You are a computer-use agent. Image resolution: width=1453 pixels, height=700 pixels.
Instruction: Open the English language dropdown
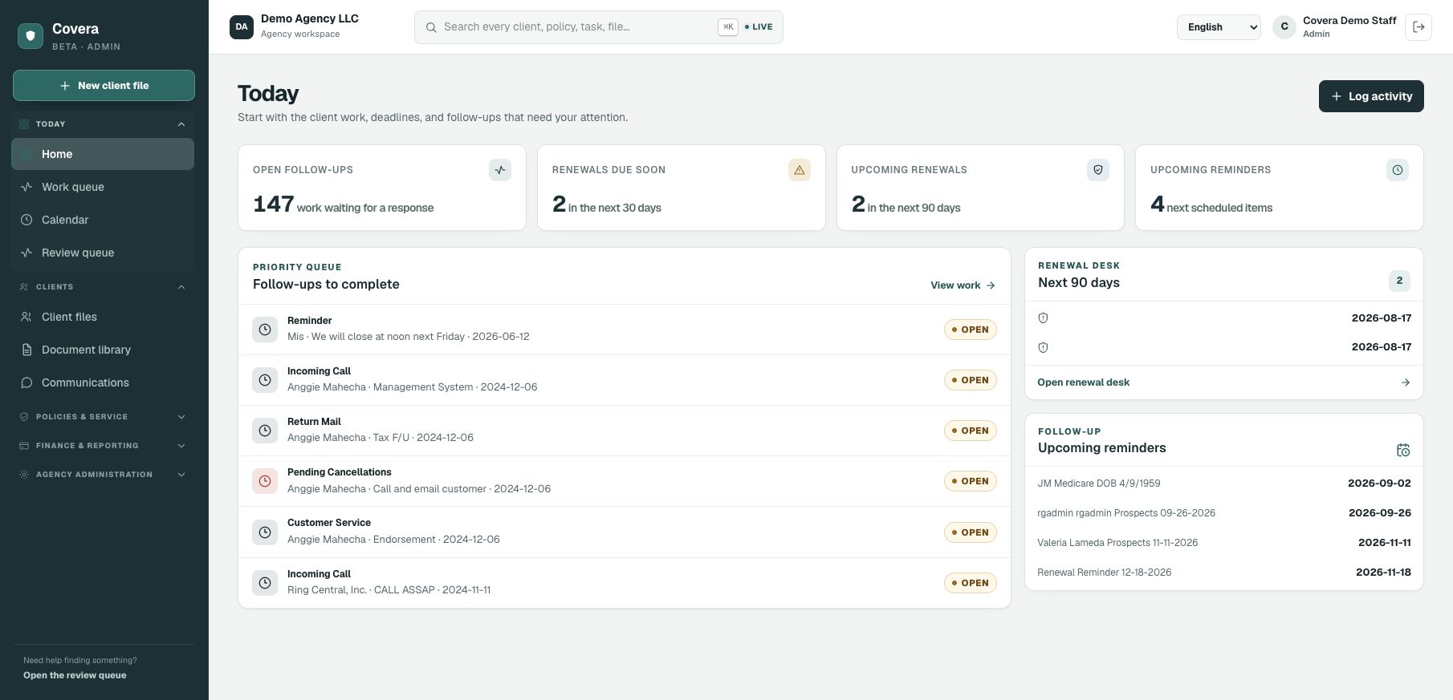[x=1219, y=26]
